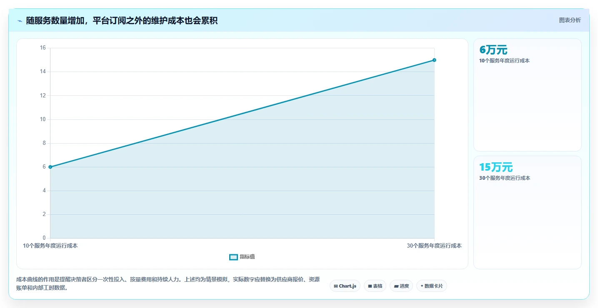Click the 图表分析 label in header

(x=570, y=20)
